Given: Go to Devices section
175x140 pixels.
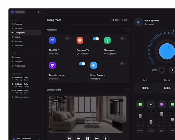Looking at the screenshot, I should point(26,57).
